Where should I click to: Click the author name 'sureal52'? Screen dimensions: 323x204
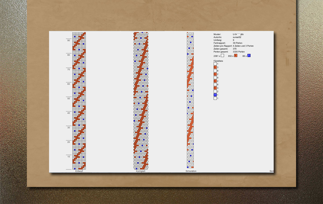[x=237, y=37]
